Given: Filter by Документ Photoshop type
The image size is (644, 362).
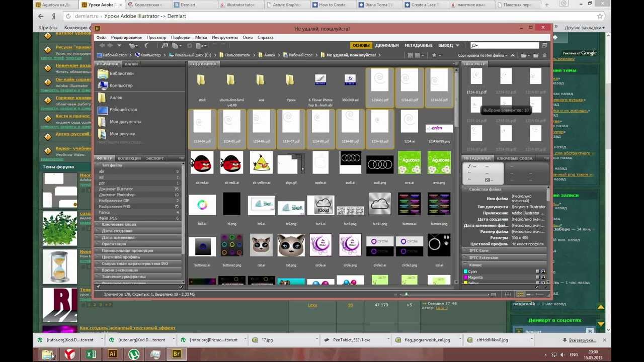Looking at the screenshot, I should 138,195.
